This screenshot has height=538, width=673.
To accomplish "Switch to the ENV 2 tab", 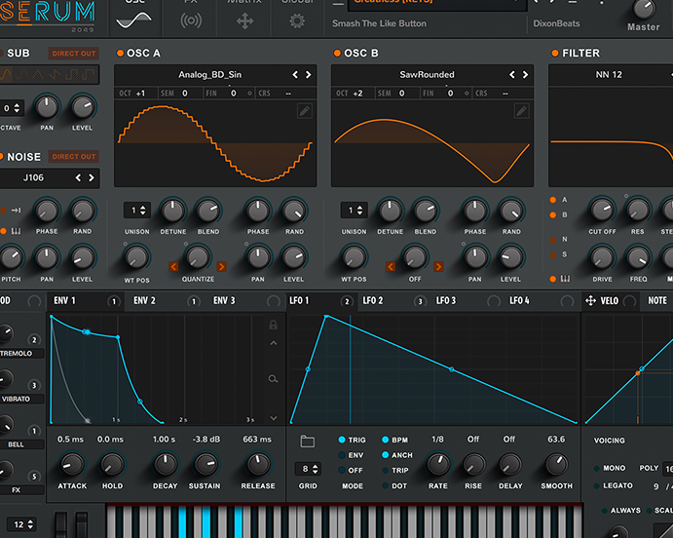I will 144,301.
